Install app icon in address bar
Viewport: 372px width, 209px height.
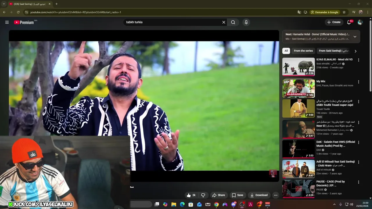pos(305,12)
